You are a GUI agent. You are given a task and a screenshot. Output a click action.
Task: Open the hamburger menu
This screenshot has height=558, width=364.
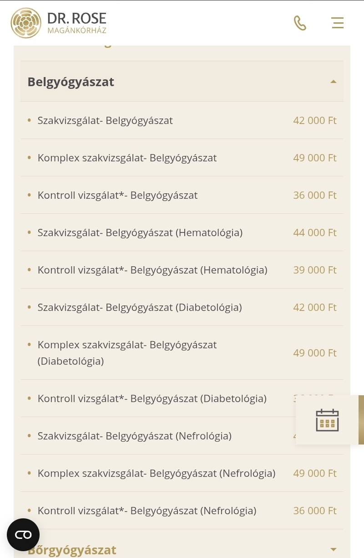(338, 23)
